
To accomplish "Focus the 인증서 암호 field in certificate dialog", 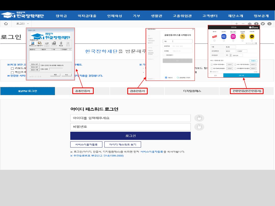I will pyautogui.click(x=56, y=69).
